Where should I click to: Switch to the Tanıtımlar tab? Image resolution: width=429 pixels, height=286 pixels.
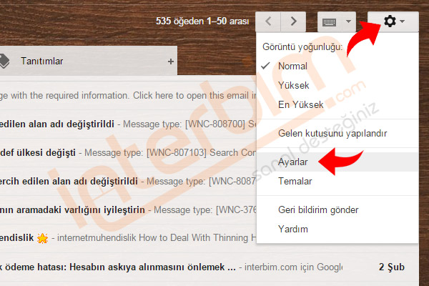pos(89,61)
